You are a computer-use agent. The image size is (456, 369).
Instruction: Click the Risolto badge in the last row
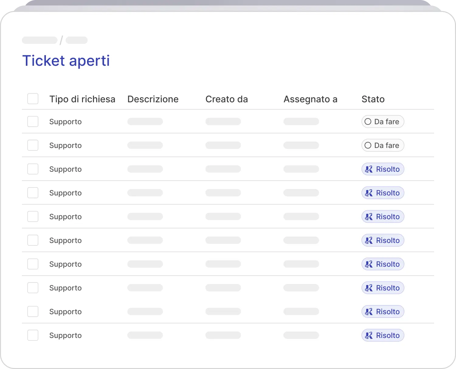tap(383, 335)
